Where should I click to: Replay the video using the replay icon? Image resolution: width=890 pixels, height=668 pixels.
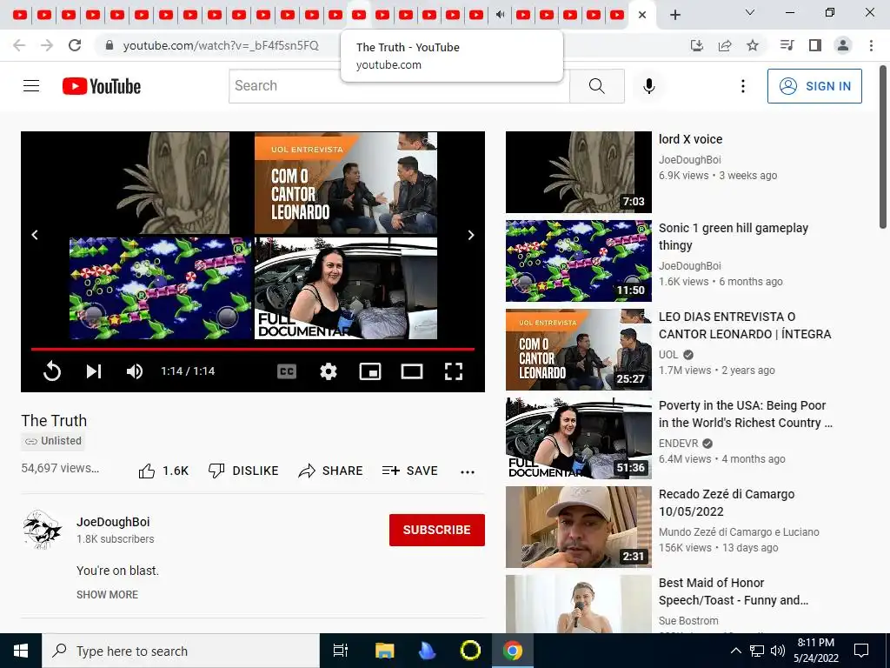51,371
